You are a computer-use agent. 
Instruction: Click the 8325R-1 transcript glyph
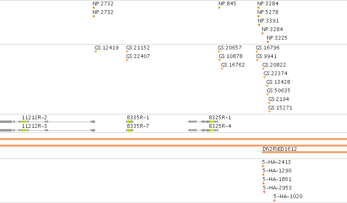[203, 122]
